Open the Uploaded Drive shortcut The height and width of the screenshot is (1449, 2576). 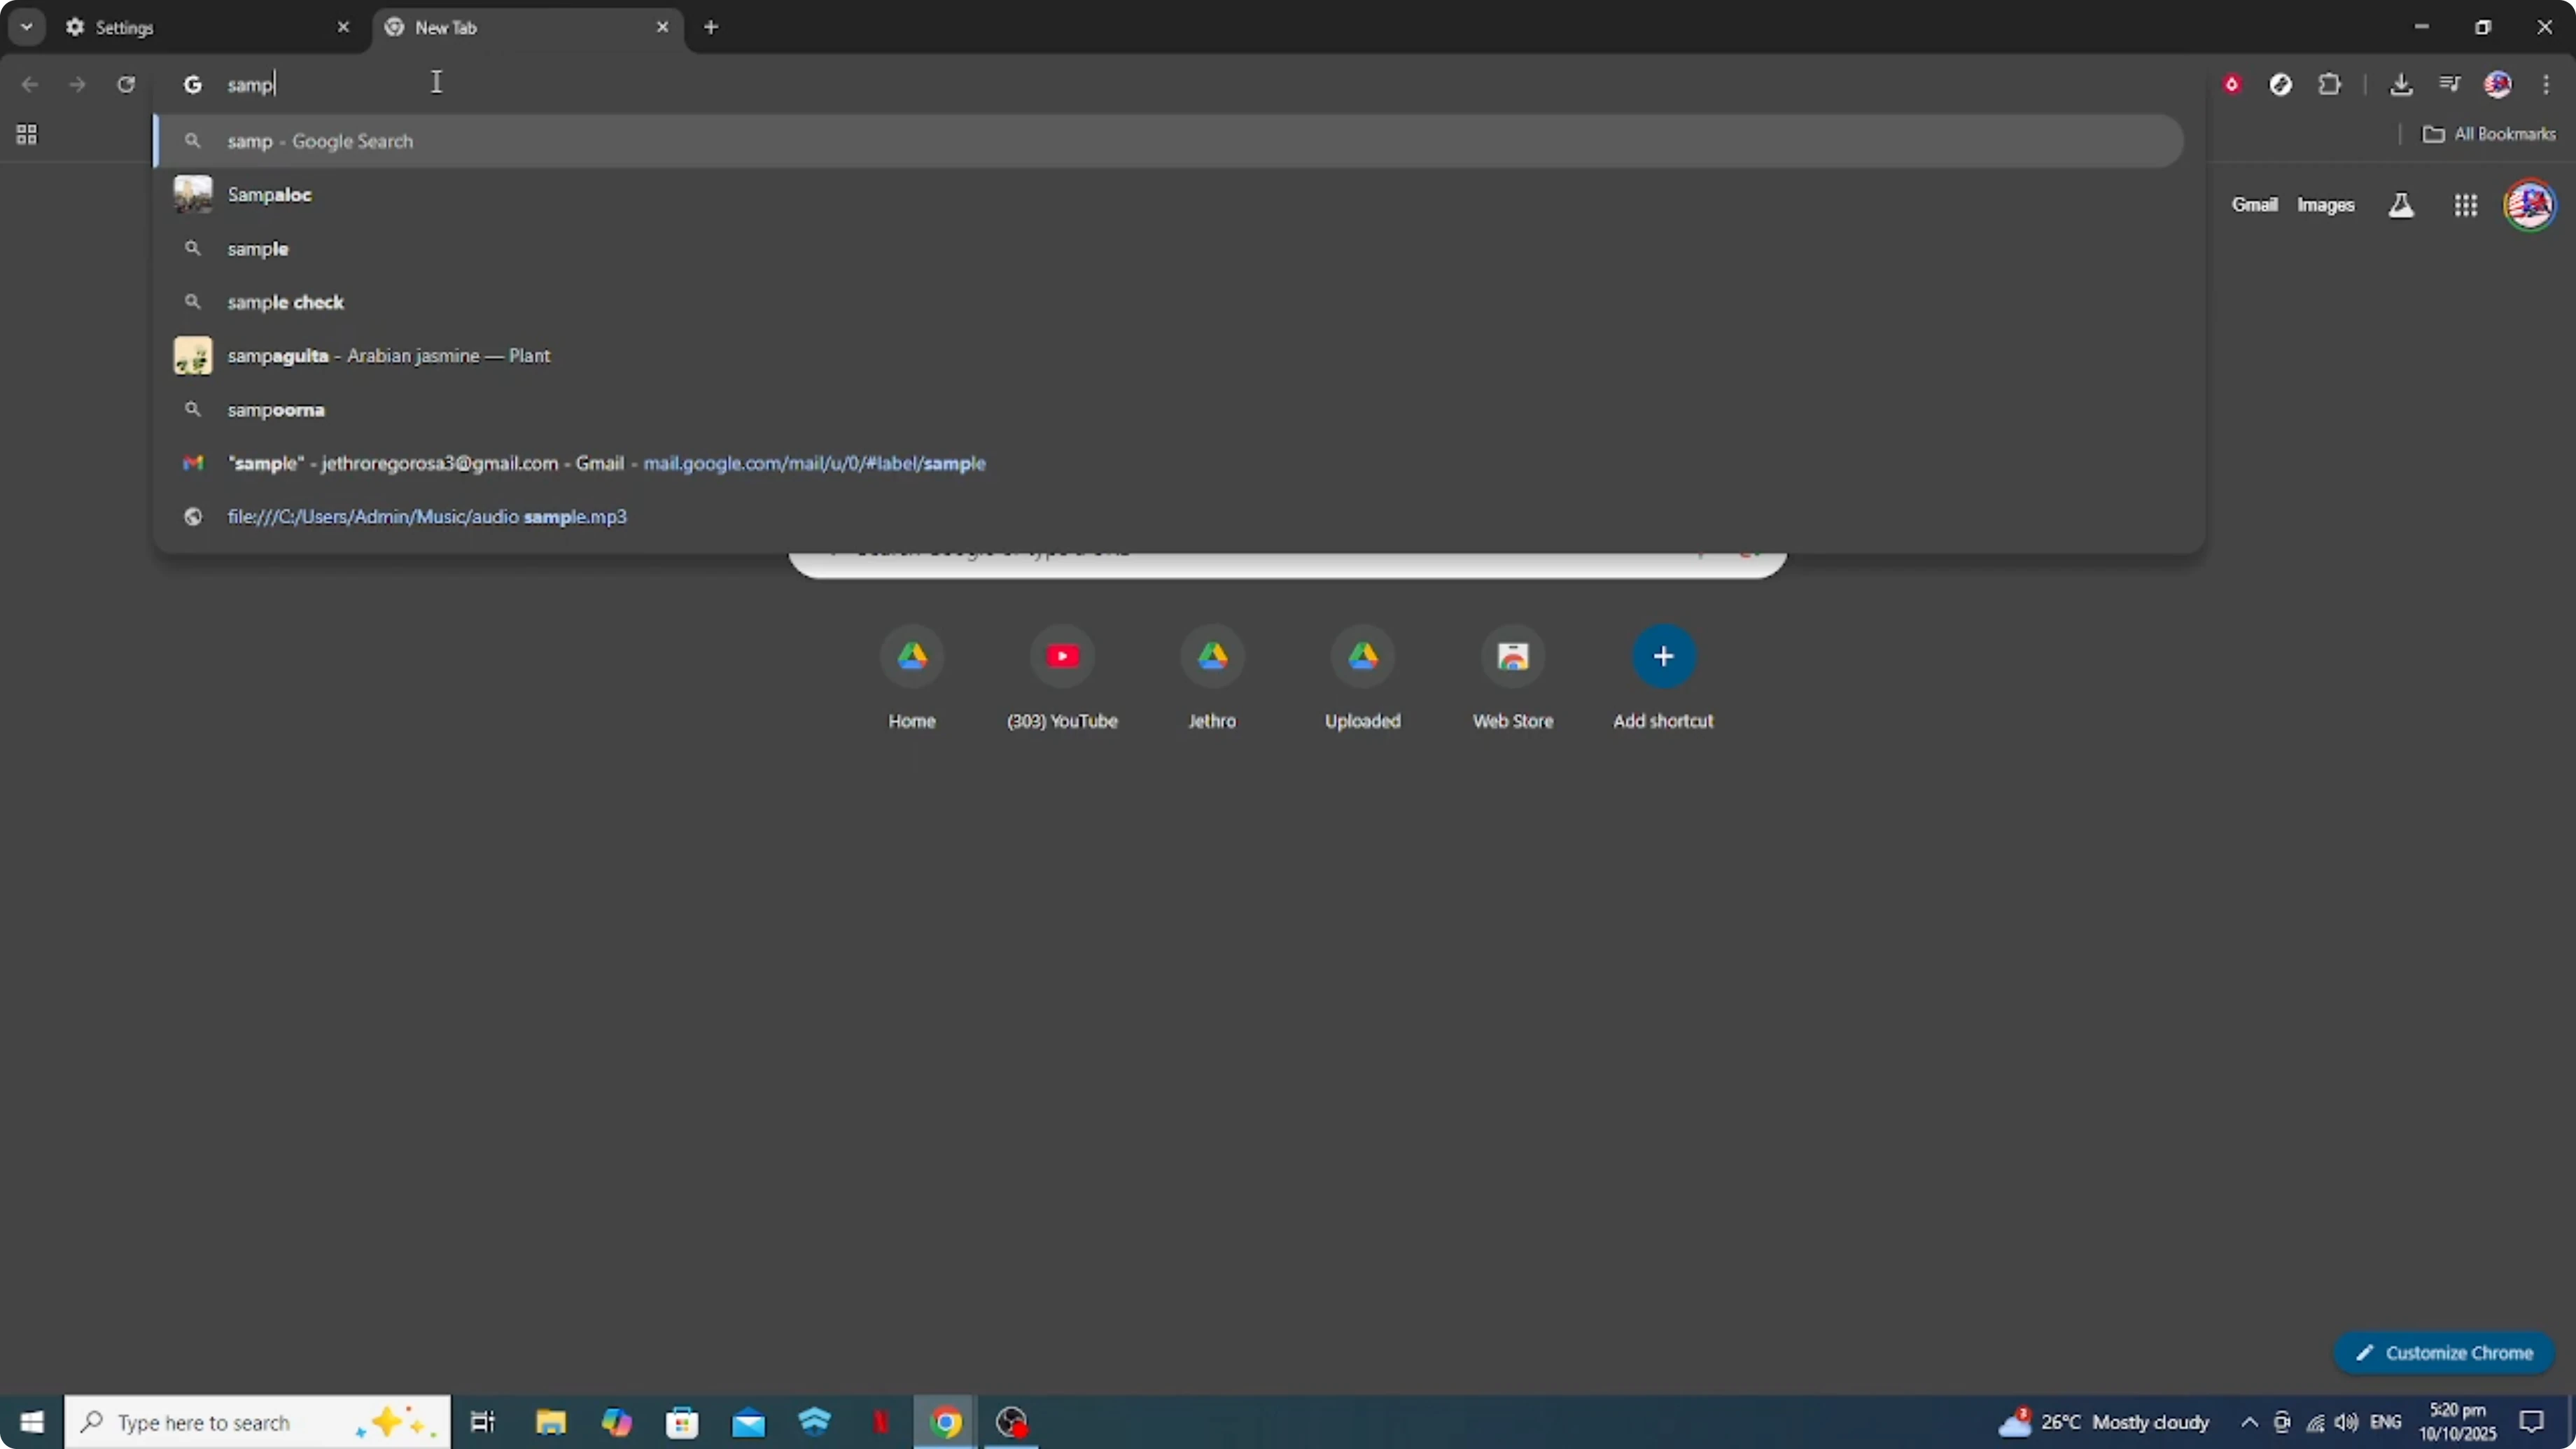click(1363, 677)
